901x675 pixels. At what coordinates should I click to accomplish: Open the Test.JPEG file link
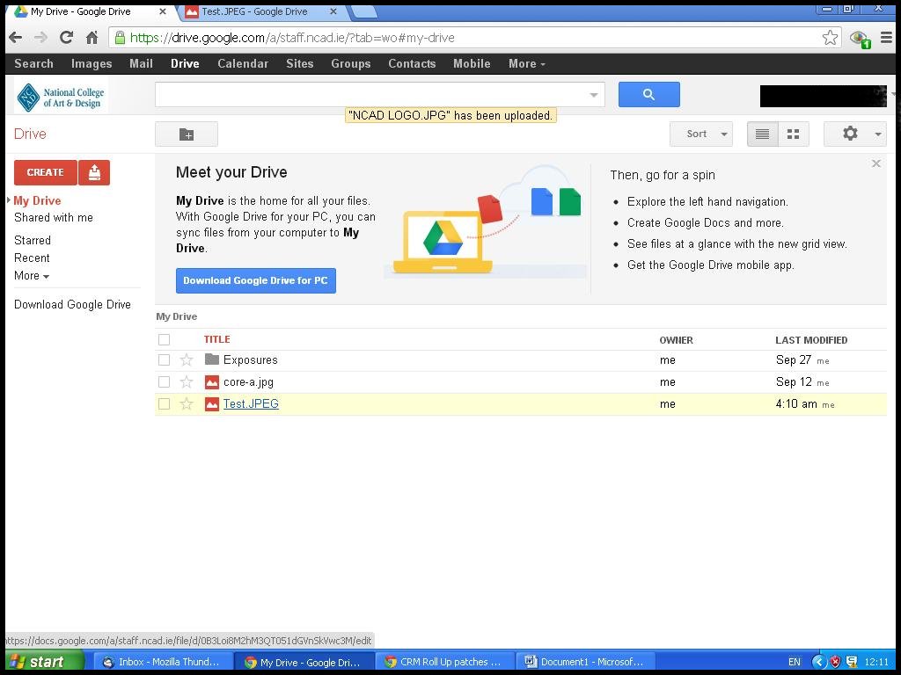pos(251,404)
